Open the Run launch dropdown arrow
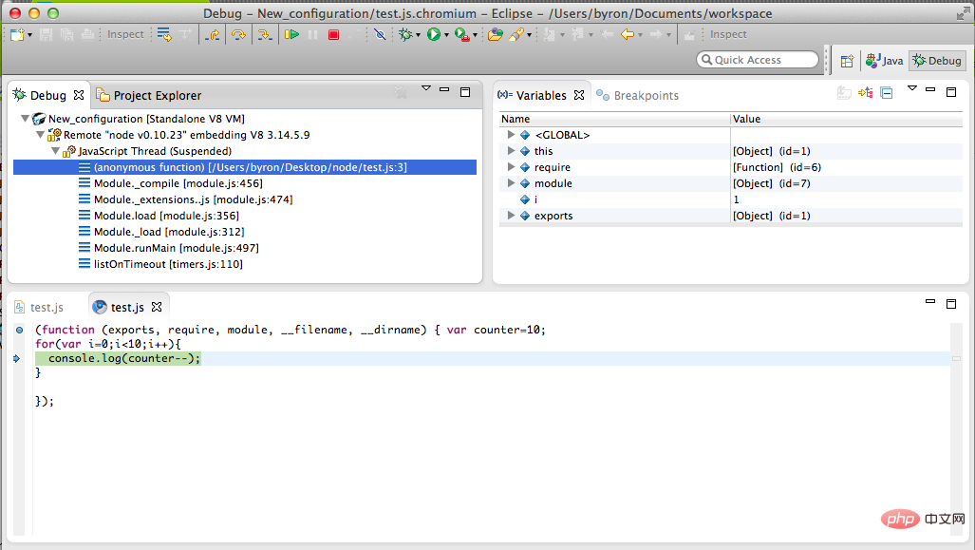The width and height of the screenshot is (975, 550). (x=446, y=35)
